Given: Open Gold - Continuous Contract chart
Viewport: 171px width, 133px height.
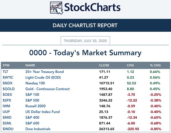Looking at the screenshot, I should (x=47, y=89).
